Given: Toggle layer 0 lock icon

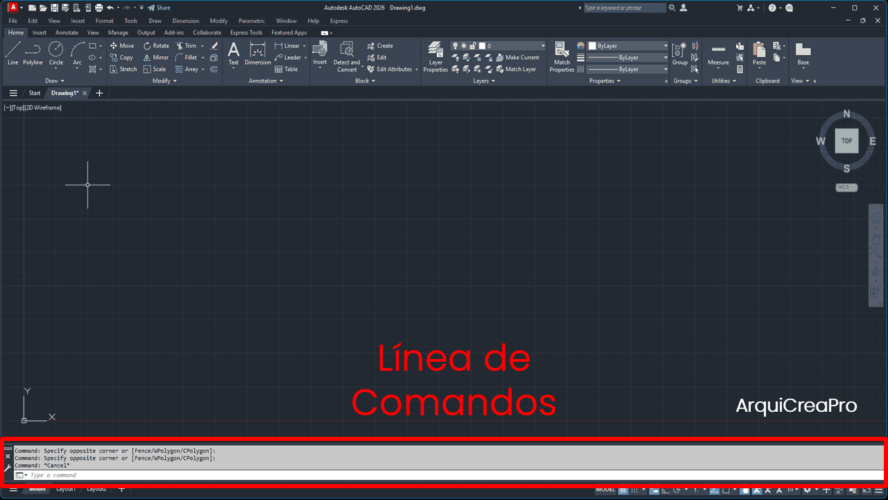Looking at the screenshot, I should pyautogui.click(x=472, y=46).
